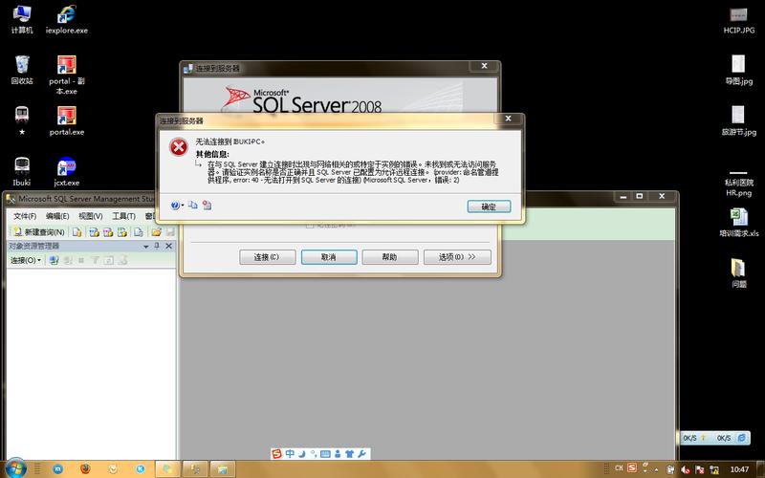The width and height of the screenshot is (765, 478).
Task: Open the 问题 desktop folder
Action: [x=738, y=273]
